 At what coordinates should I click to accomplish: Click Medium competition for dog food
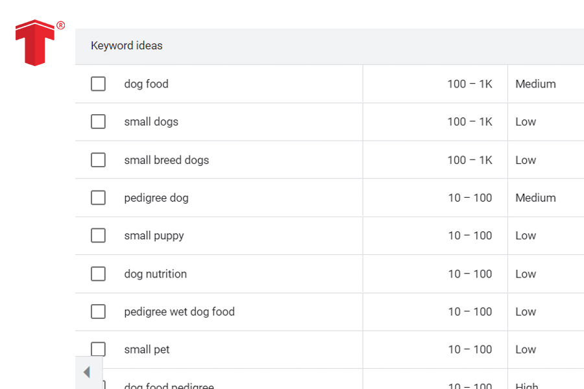click(535, 84)
